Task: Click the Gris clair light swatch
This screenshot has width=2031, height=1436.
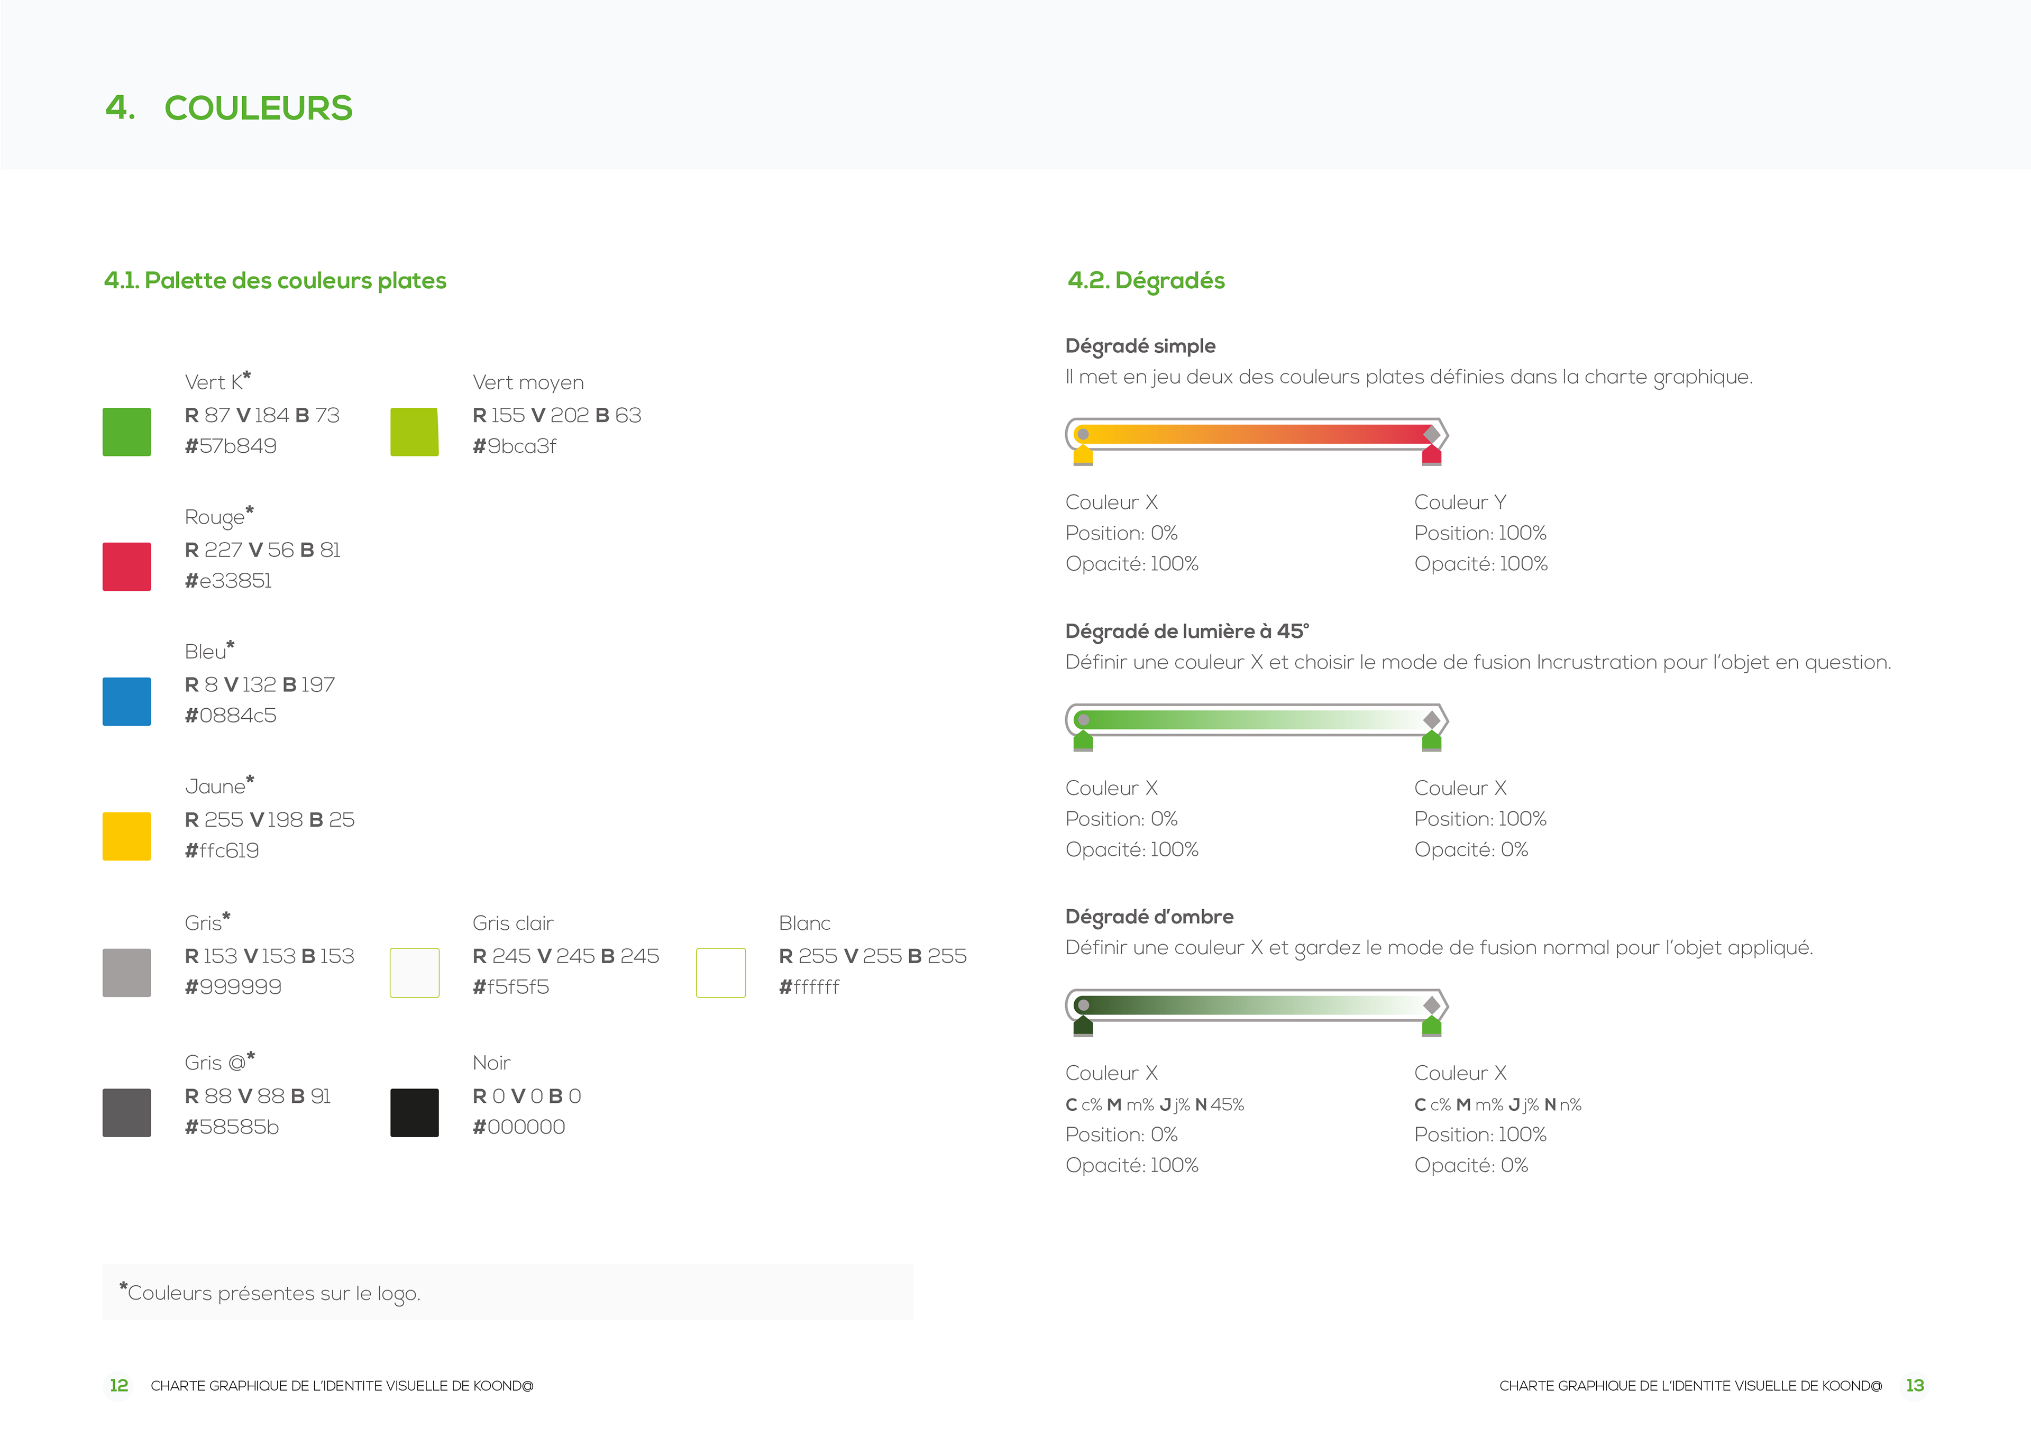Action: (x=414, y=972)
